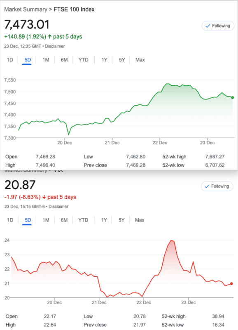Click the FTSE 100 price 7,473.01
Viewport: 238px width, 330px height.
coord(27,24)
